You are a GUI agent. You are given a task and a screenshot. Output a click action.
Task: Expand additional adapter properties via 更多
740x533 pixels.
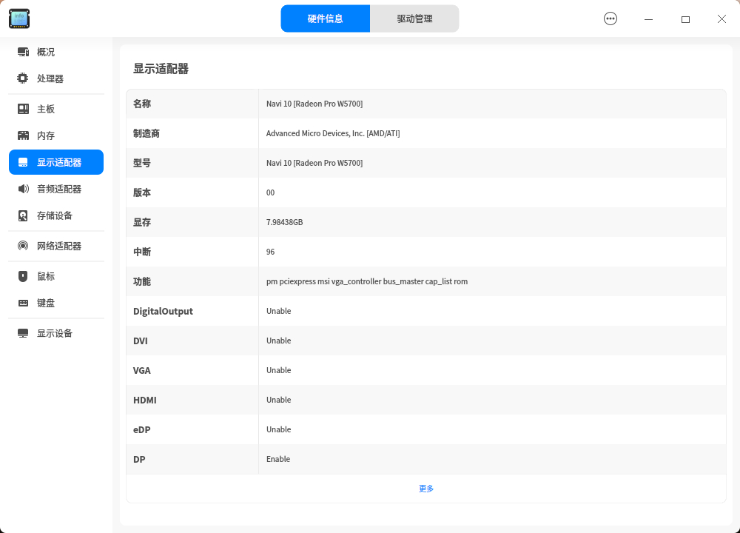[425, 489]
